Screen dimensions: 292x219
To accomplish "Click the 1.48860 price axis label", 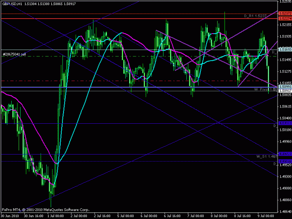I will 285,200.
